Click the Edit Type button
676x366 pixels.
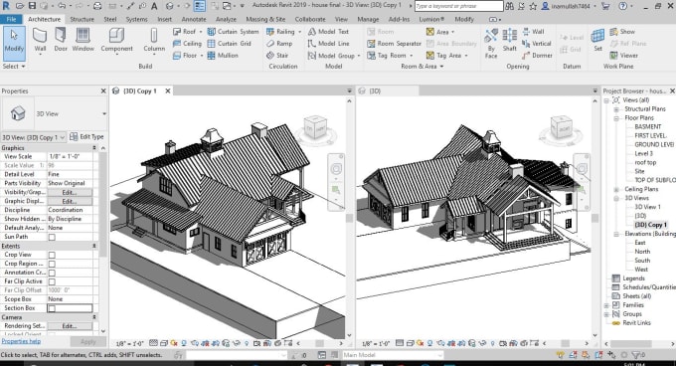pos(86,136)
